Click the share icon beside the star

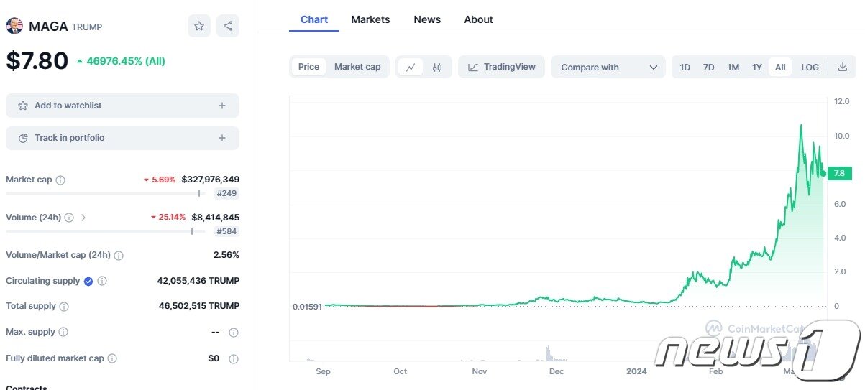pyautogui.click(x=228, y=26)
